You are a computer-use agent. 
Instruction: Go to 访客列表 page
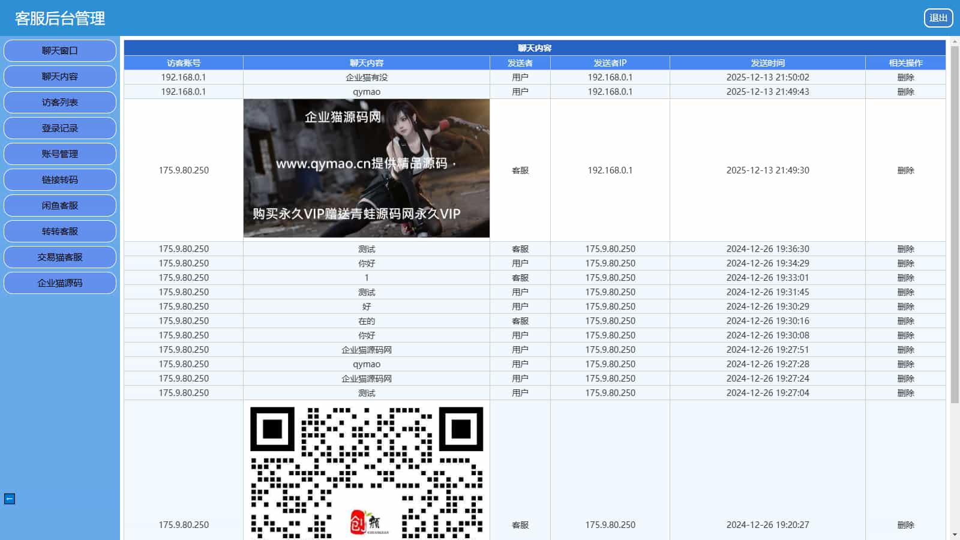click(x=60, y=103)
